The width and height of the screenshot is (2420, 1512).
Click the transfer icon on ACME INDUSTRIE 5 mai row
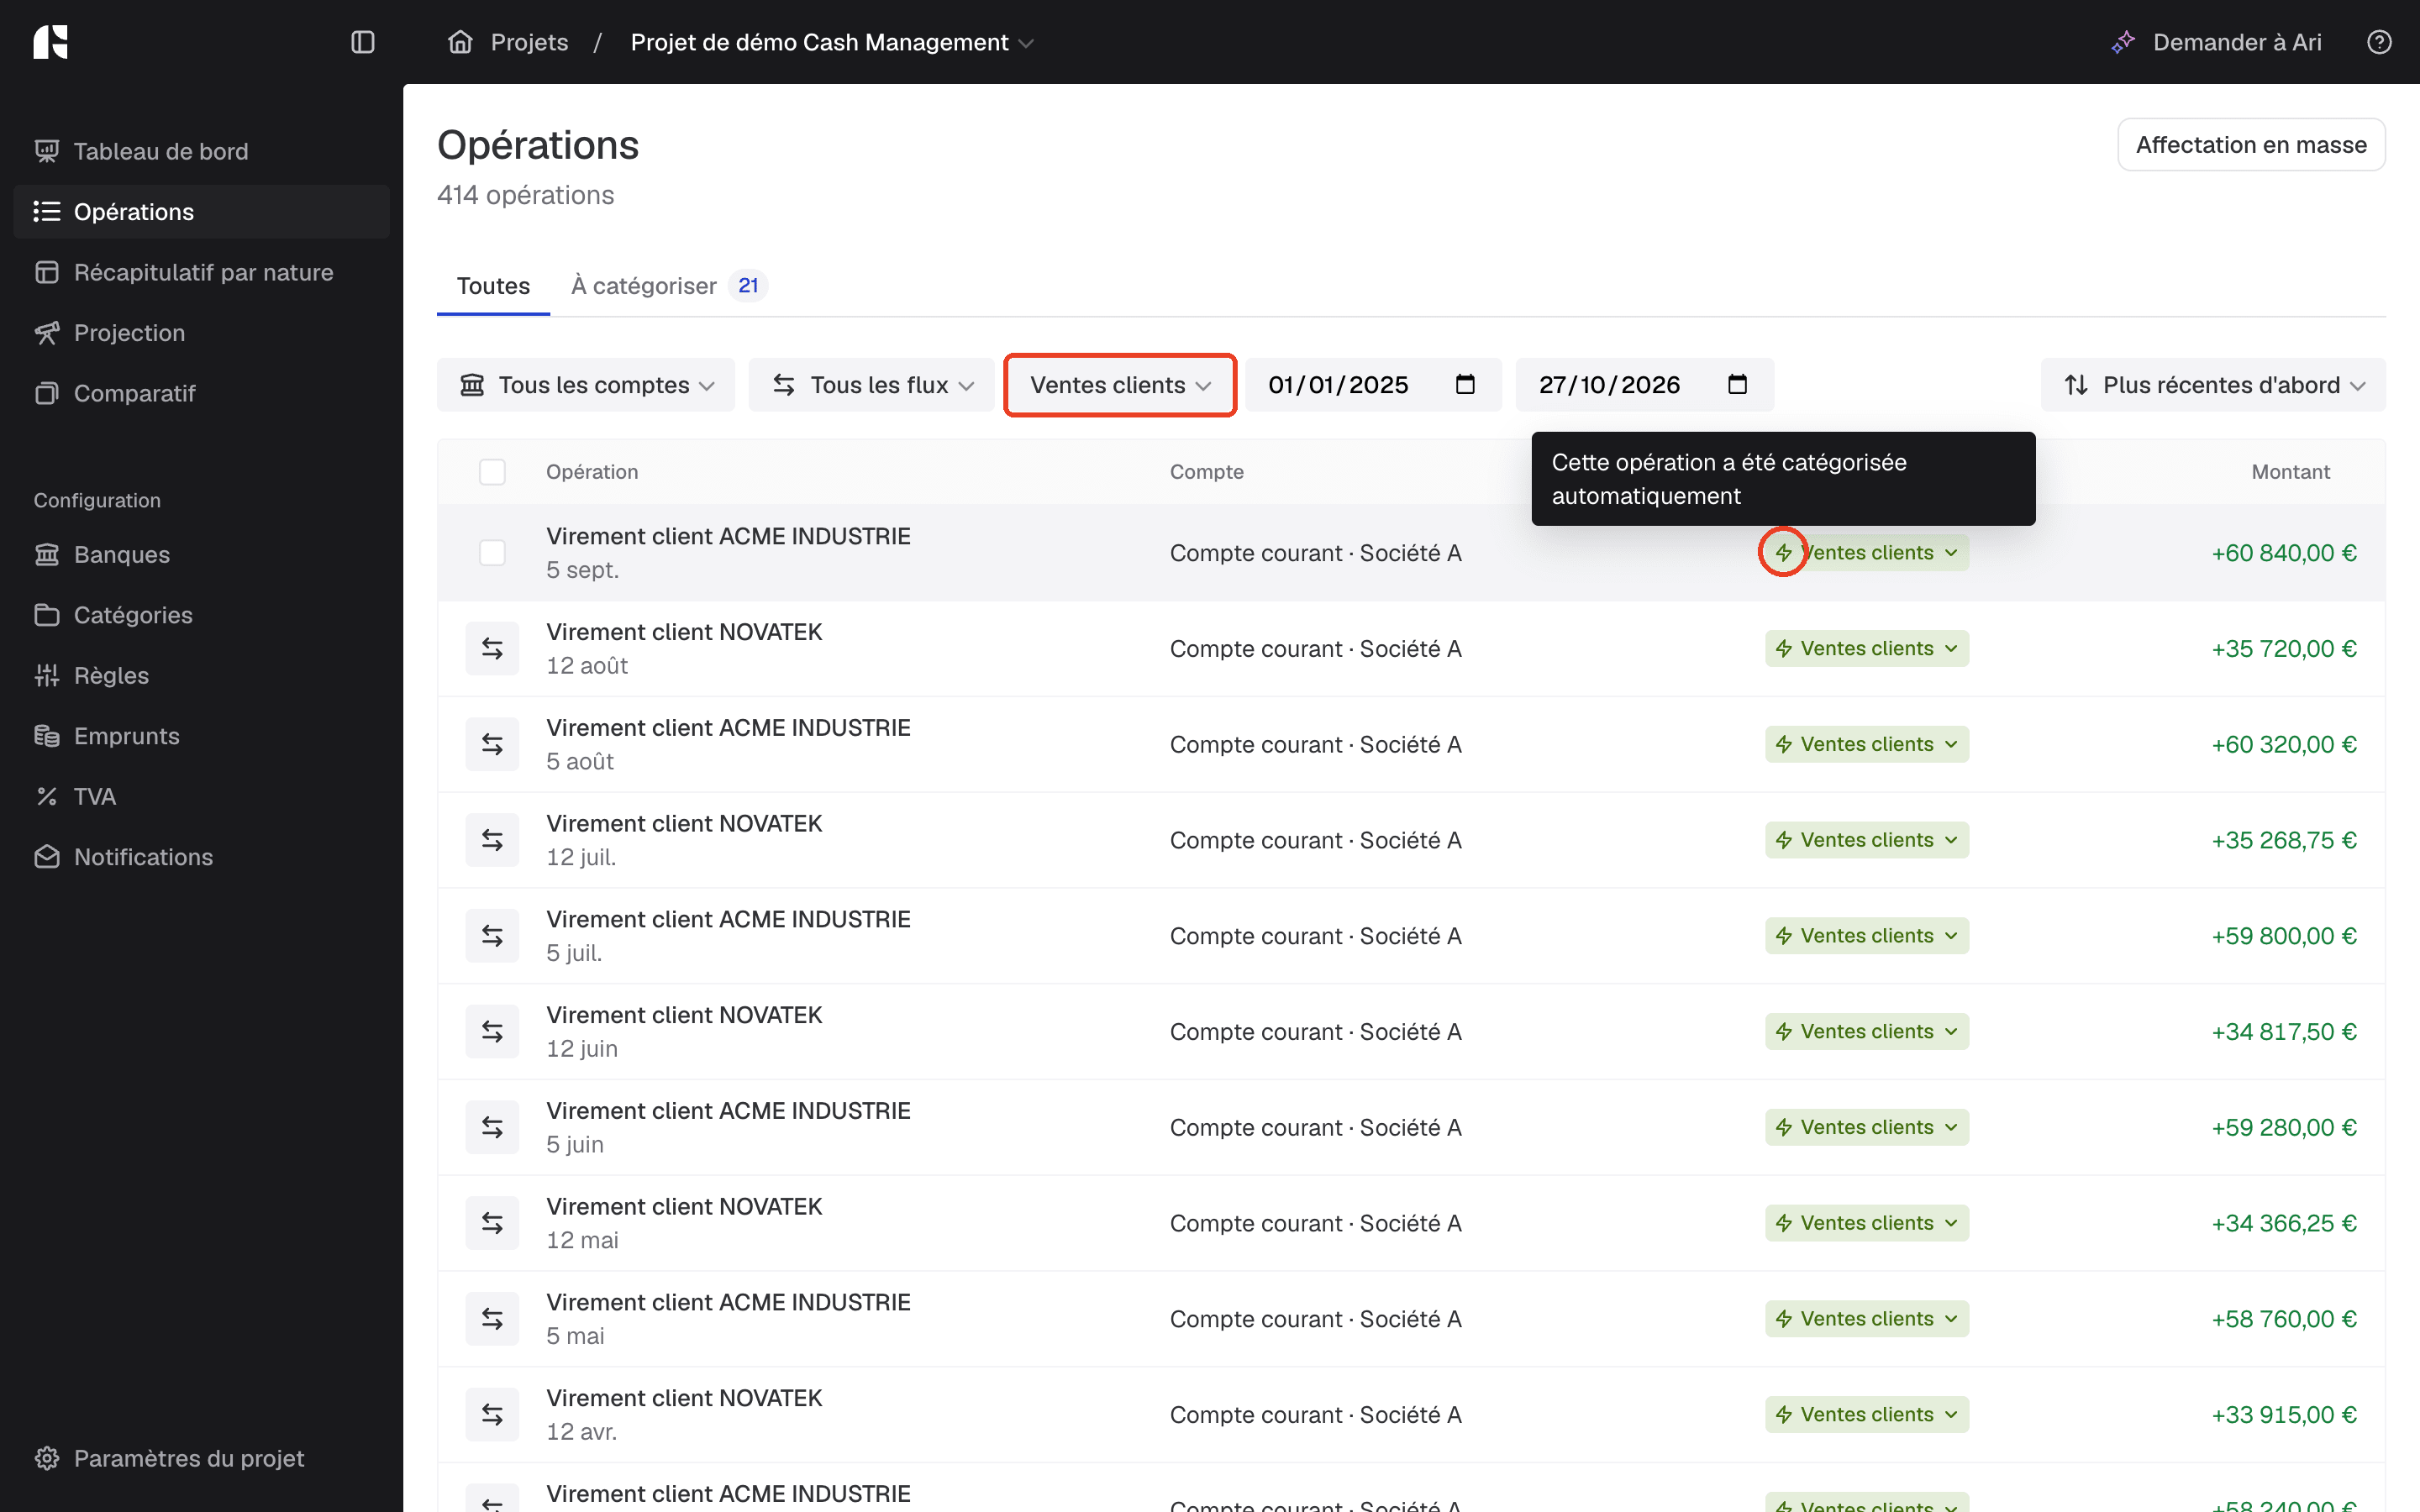(492, 1319)
